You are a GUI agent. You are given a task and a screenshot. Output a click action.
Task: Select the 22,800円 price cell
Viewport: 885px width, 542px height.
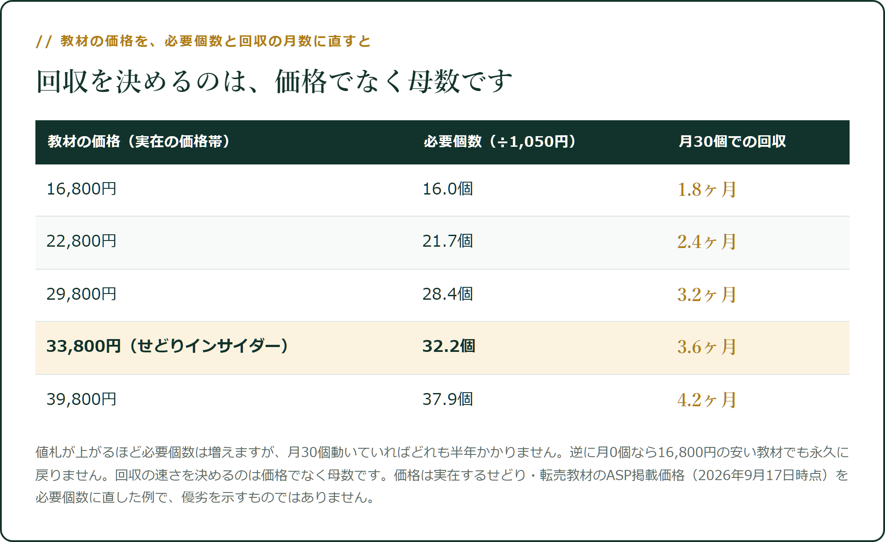tap(81, 241)
